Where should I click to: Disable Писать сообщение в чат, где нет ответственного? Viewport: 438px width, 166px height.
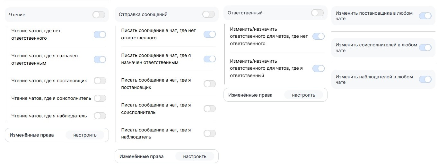209,34
